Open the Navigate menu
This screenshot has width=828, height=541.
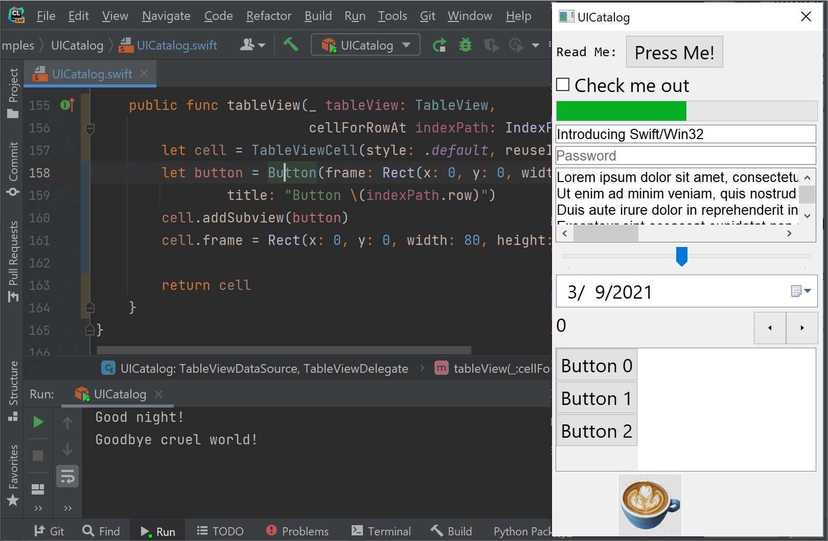166,16
